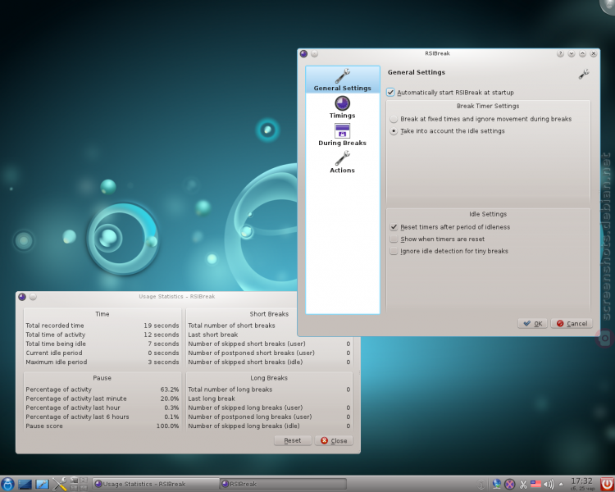
Task: Click the 'Pause score' label
Action: 44,426
